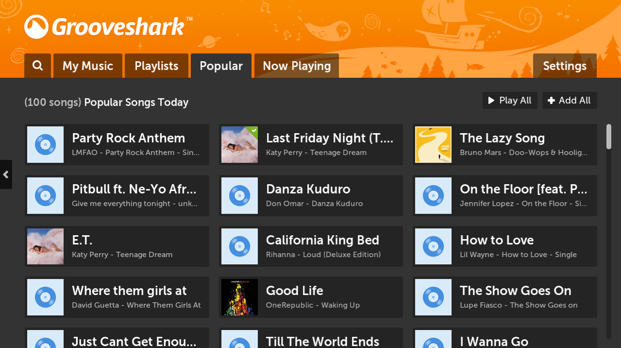The width and height of the screenshot is (621, 348).
Task: Click the How to Love disc icon
Action: pos(433,246)
